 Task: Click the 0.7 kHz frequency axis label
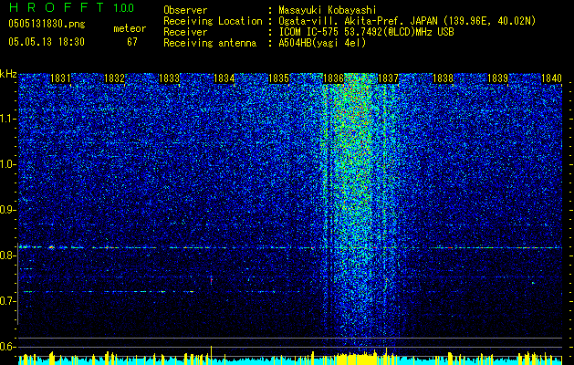click(8, 301)
